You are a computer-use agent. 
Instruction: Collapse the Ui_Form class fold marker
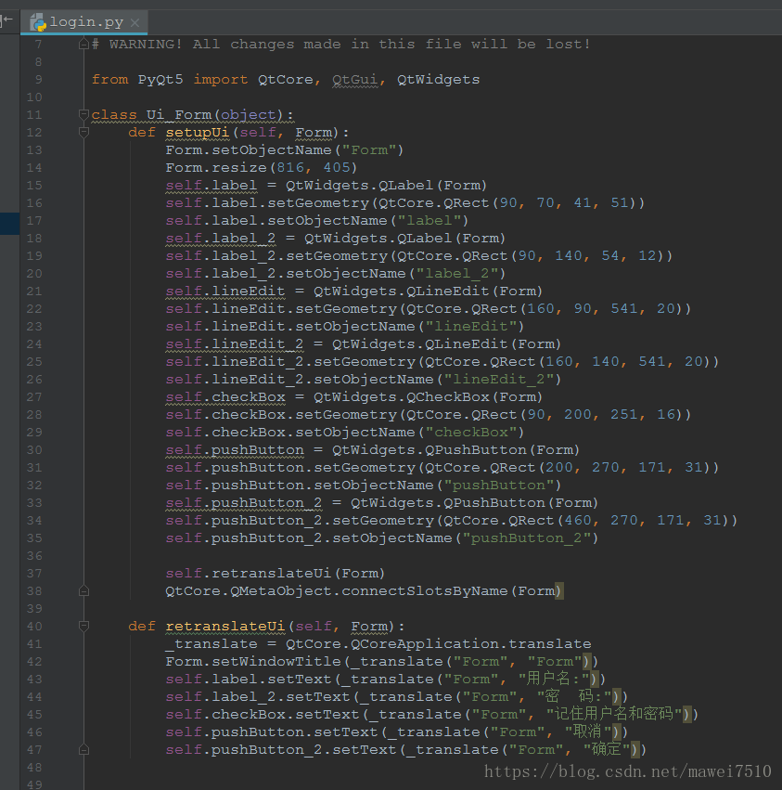tap(83, 115)
